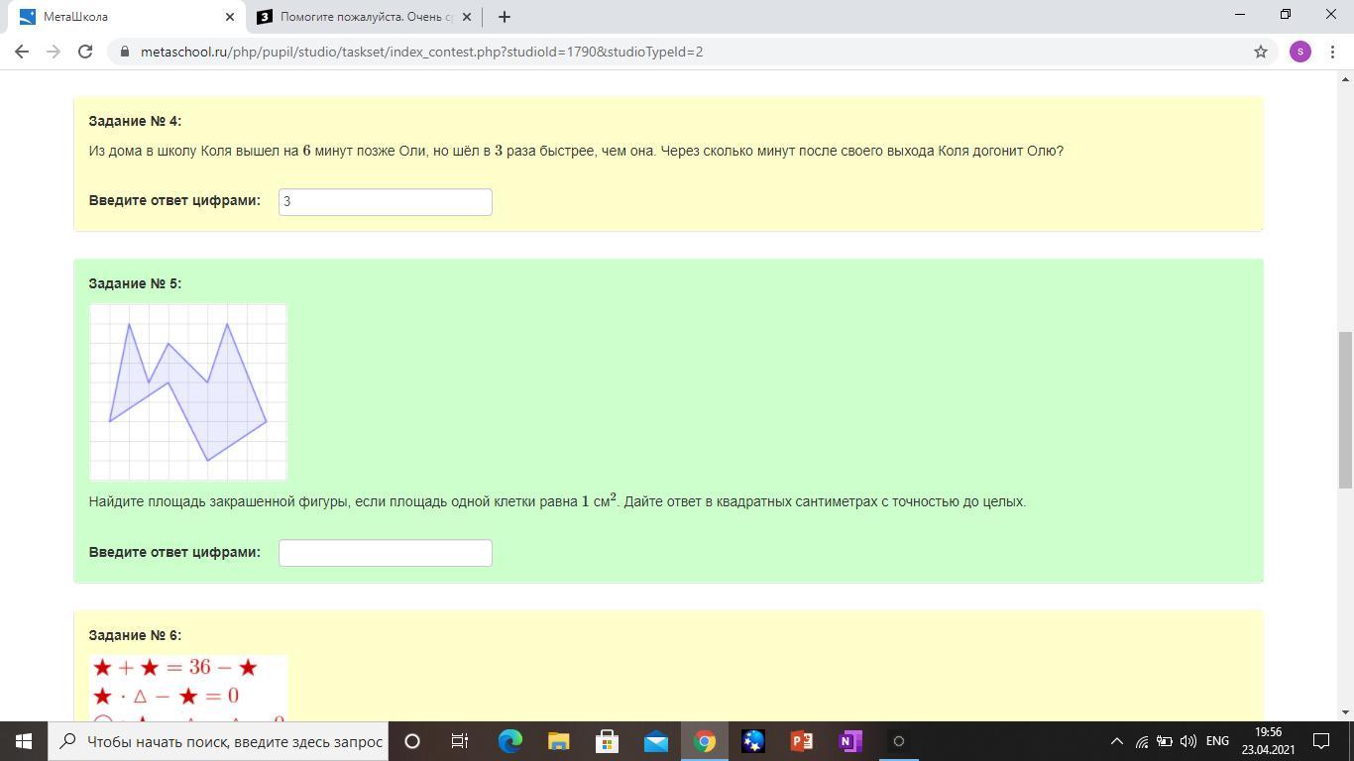This screenshot has height=761, width=1354.
Task: Minimize the Chrome window
Action: (1240, 15)
